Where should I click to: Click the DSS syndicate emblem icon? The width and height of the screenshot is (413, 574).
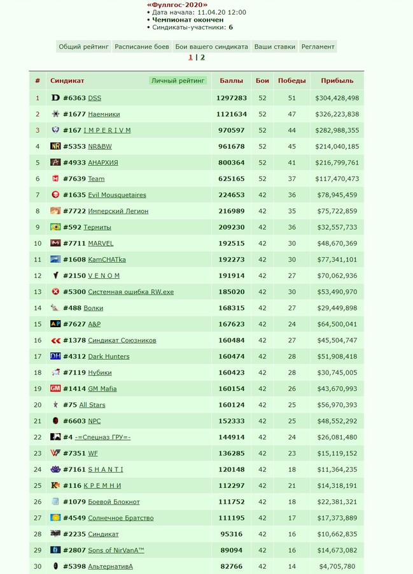55,98
